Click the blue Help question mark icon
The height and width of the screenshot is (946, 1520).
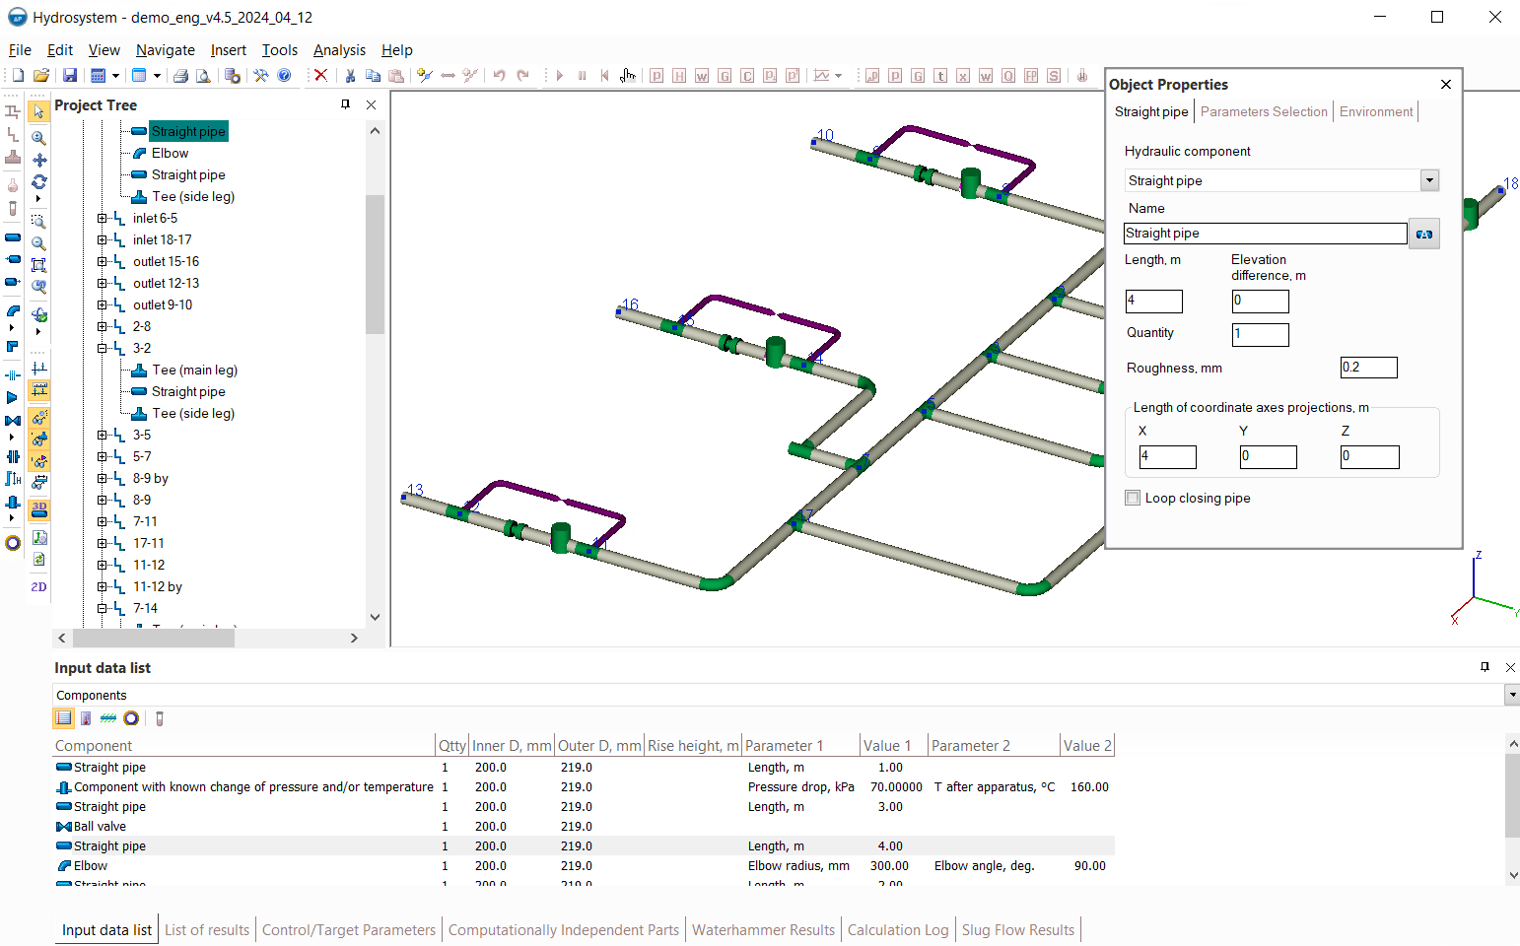(x=285, y=76)
